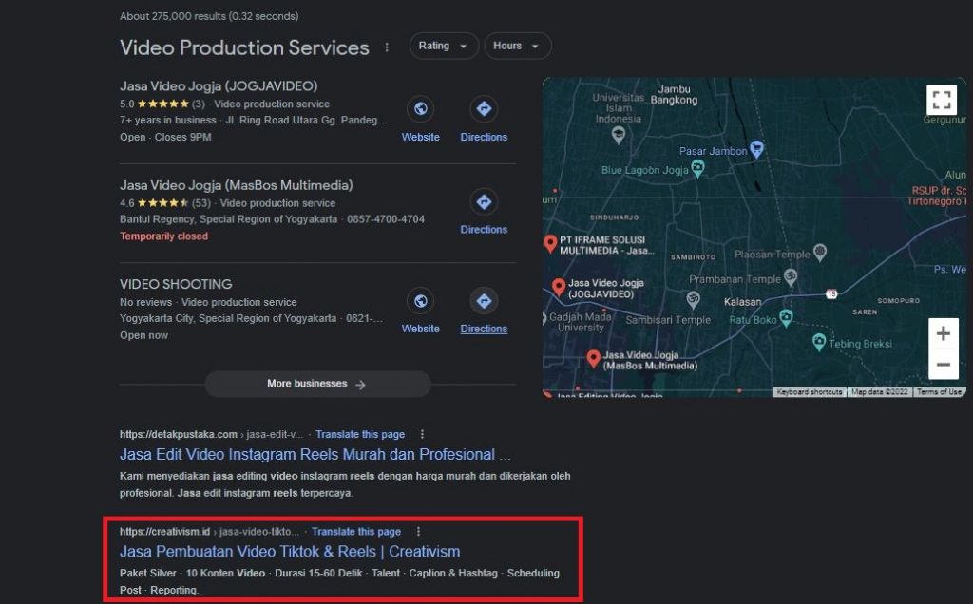Get Directions for MasBos Multimedia listing

point(484,201)
